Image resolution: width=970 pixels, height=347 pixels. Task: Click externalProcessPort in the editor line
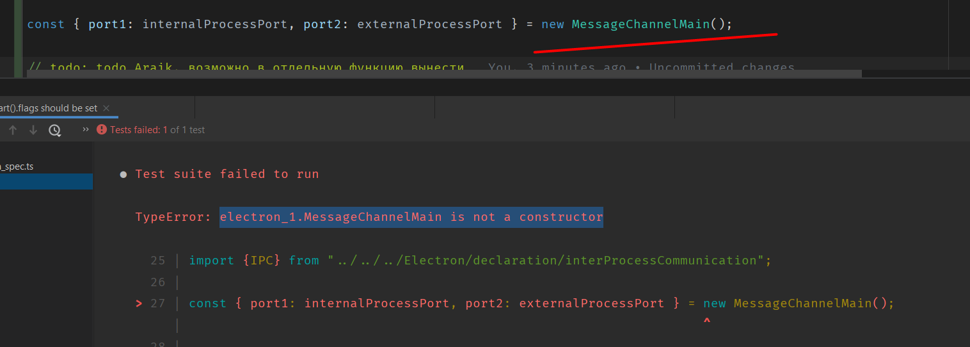click(x=429, y=24)
